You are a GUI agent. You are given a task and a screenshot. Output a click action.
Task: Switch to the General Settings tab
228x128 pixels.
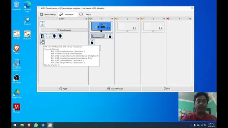48,15
